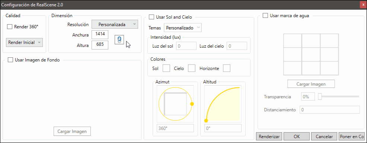Open the Resolución Personalizada dropdown

(x=115, y=24)
